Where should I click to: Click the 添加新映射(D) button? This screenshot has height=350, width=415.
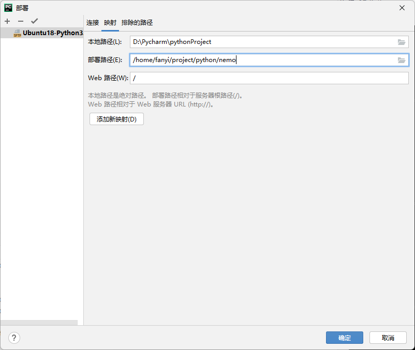pos(116,119)
